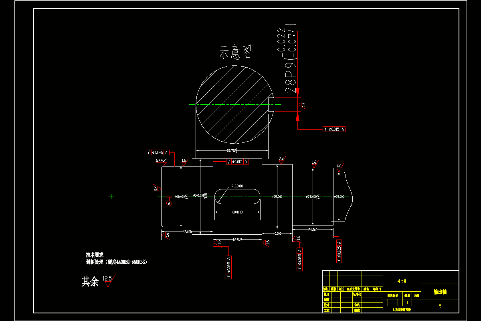Screen dimensions: 481x321
Task: Click the R10.0000 radius label
Action: [236, 186]
